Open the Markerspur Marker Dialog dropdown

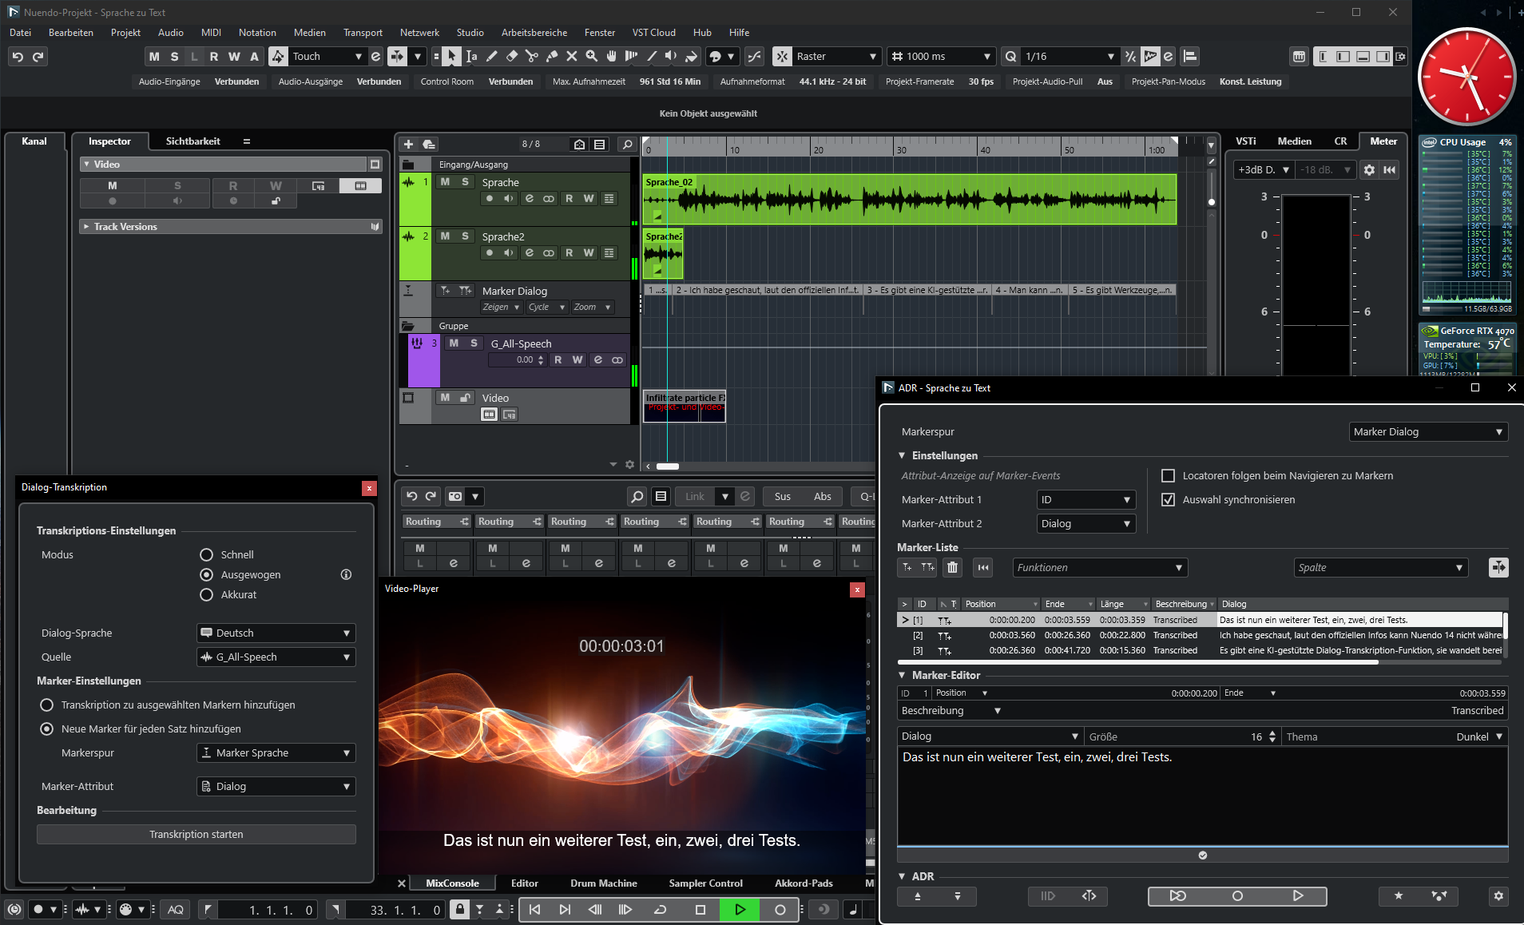point(1427,432)
